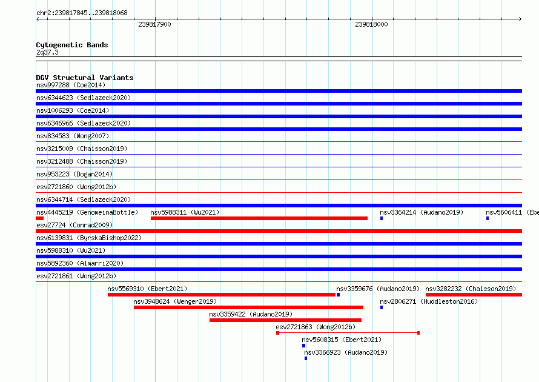The height and width of the screenshot is (382, 539).
Task: Open nsv3215009 (Chaisson2019) variant label
Action: tap(82, 149)
